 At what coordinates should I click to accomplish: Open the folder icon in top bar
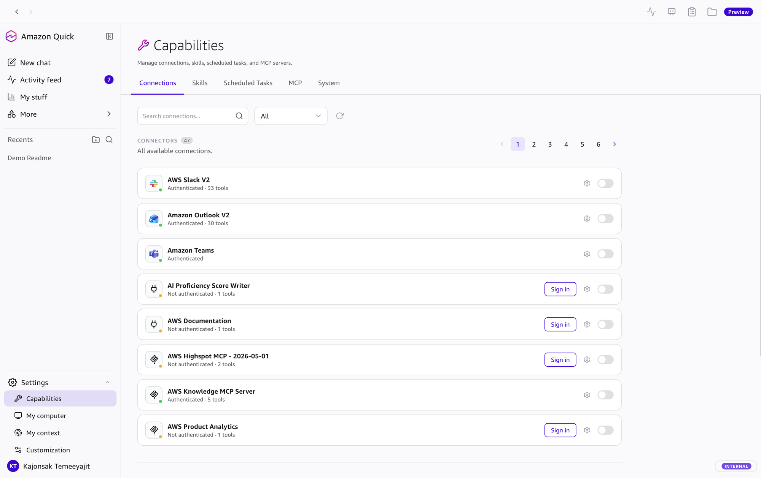(712, 12)
